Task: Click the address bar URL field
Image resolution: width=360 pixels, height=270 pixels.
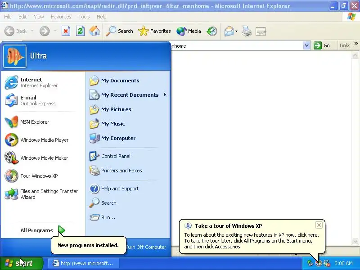Action: (x=237, y=46)
